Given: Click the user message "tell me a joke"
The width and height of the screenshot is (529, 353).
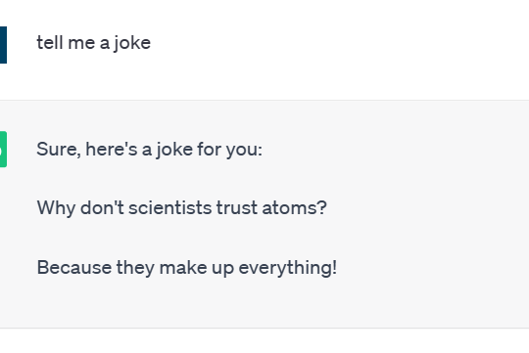Looking at the screenshot, I should (94, 43).
